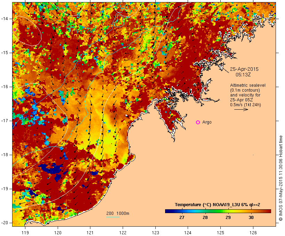
Task: Click the '05:13Z' time label
Action: (x=243, y=75)
